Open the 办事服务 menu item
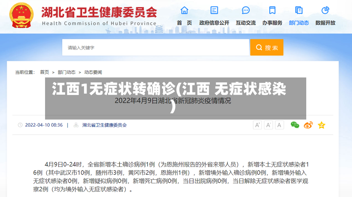Screen dimensions: 352x197 (272, 23)
